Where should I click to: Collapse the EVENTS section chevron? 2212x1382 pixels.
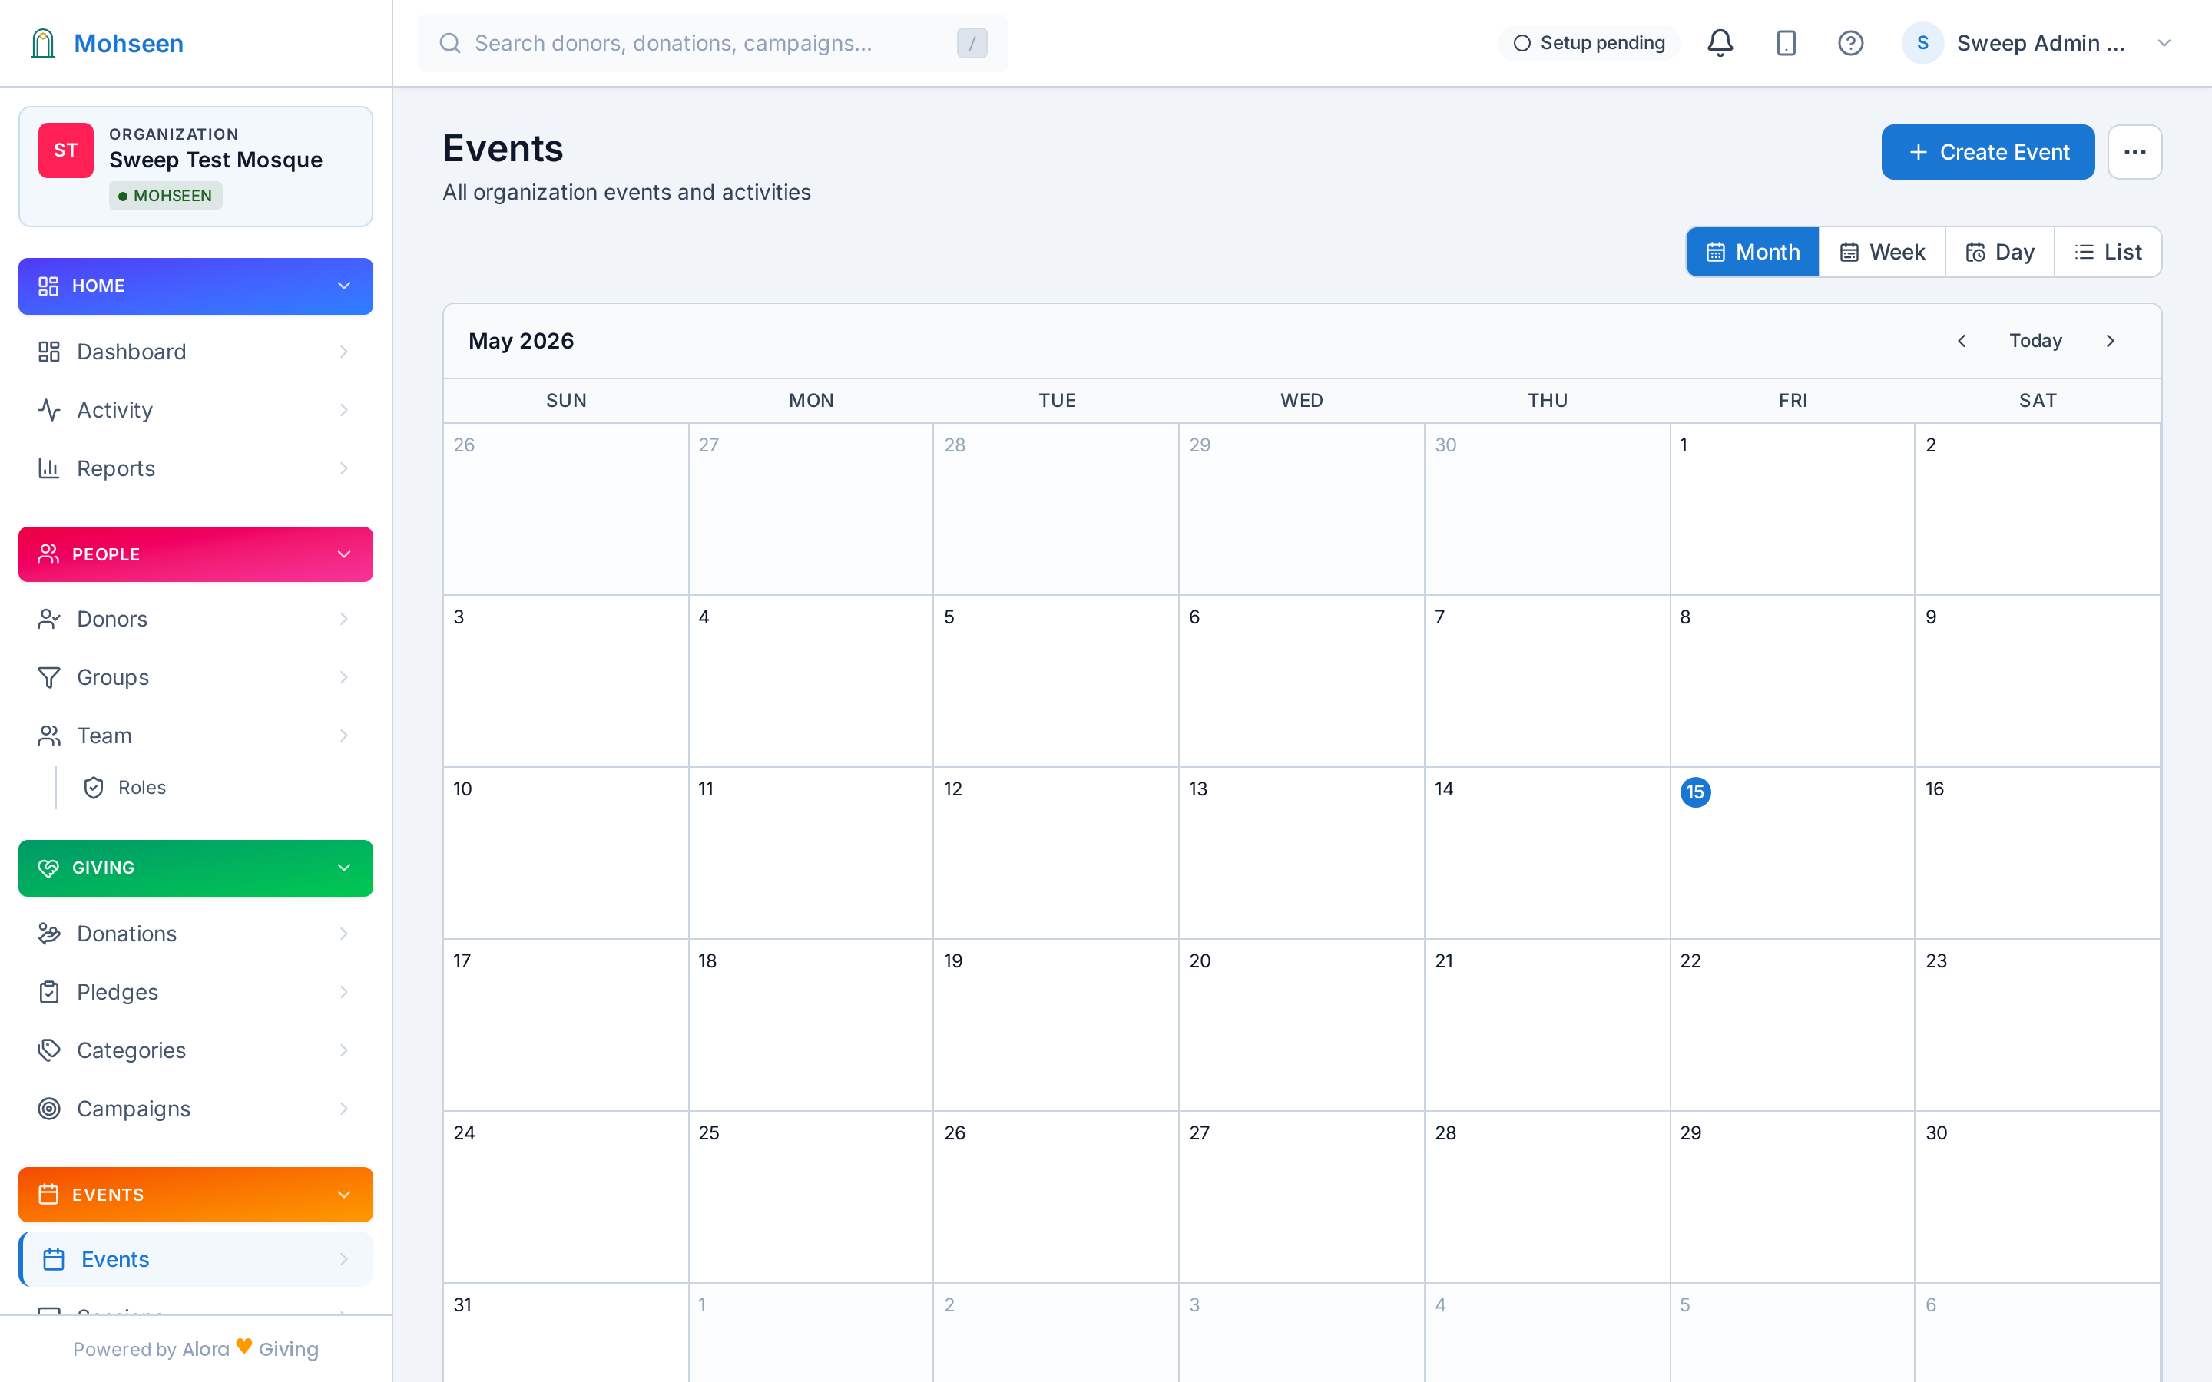(x=343, y=1195)
